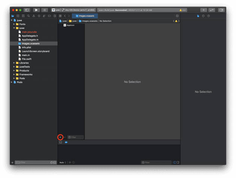Image resolution: width=236 pixels, height=178 pixels.
Task: Jump to next issue arrow
Action: pos(179,21)
